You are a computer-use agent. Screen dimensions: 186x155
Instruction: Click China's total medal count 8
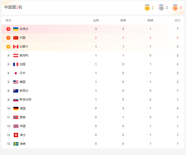click(x=178, y=38)
